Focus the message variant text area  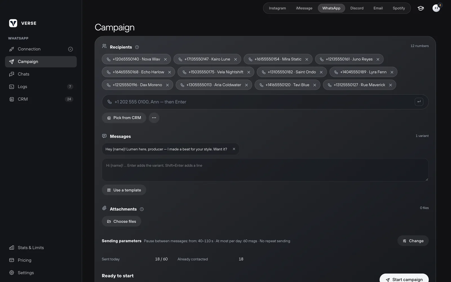pos(265,170)
